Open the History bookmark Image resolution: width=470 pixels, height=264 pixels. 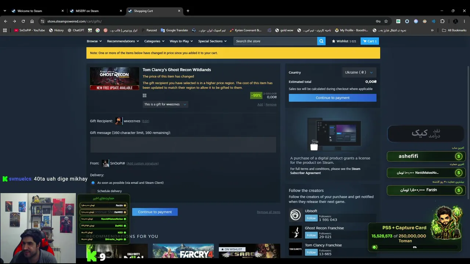[x=56, y=30]
